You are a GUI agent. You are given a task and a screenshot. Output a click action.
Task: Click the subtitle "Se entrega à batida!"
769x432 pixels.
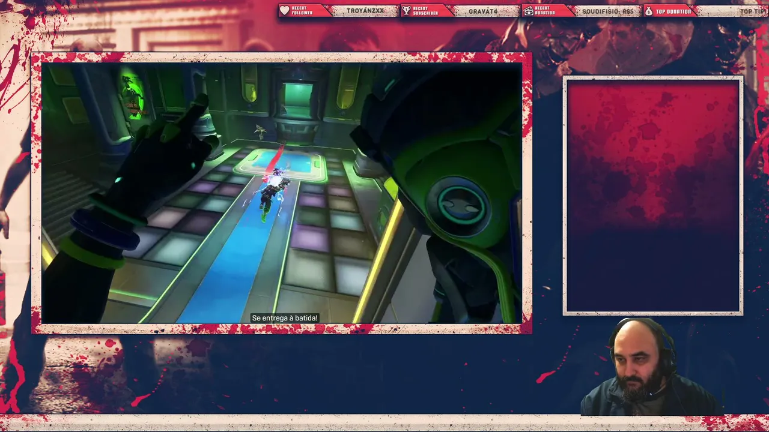285,318
